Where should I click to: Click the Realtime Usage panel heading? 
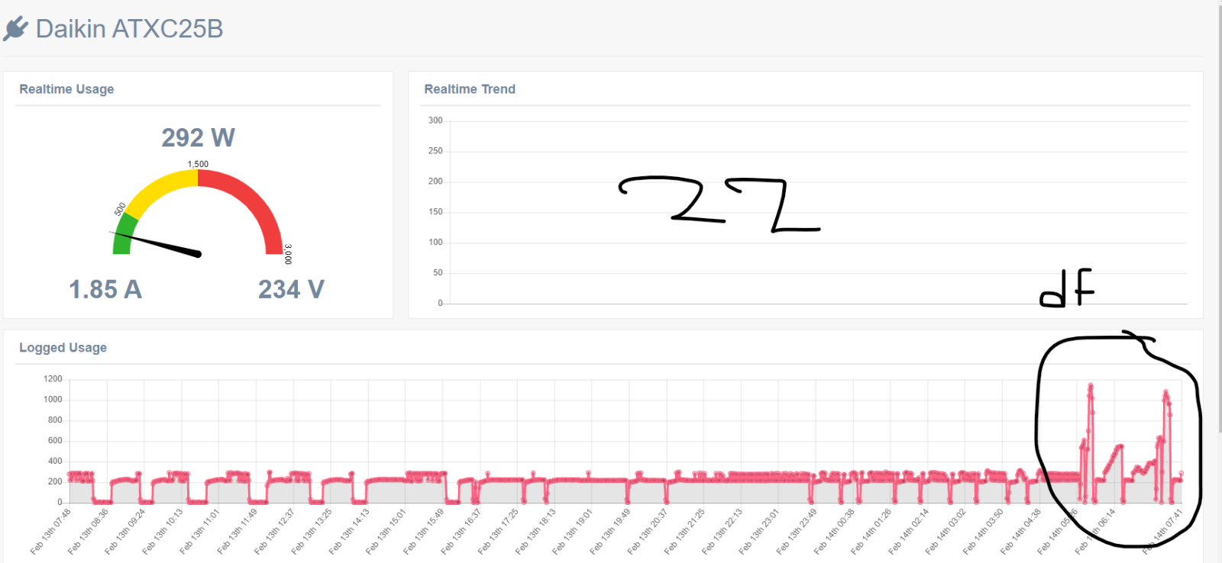[x=66, y=89]
